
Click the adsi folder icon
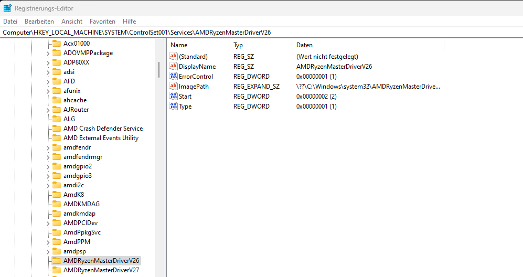pyautogui.click(x=57, y=72)
